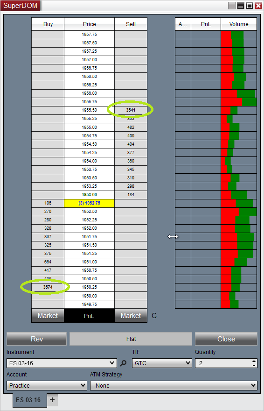Click the Volume column header
Viewport: 264px width, 411px height.
[x=239, y=24]
